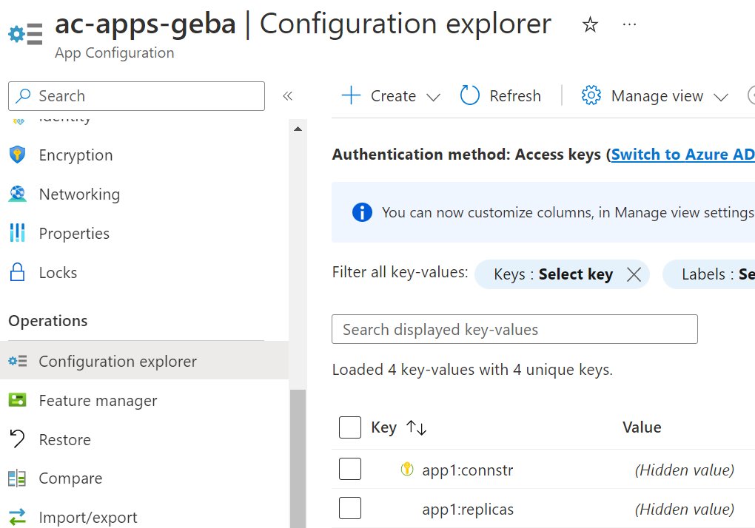Collapse the sidebar with the double chevron

(287, 96)
